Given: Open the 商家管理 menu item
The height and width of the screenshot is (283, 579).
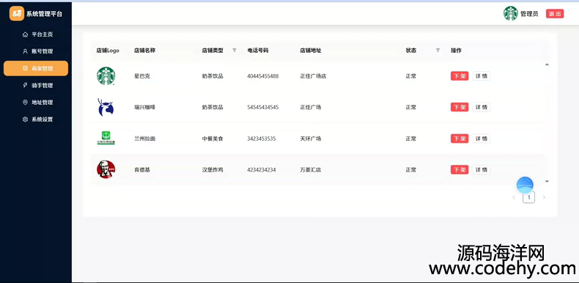Looking at the screenshot, I should 36,68.
